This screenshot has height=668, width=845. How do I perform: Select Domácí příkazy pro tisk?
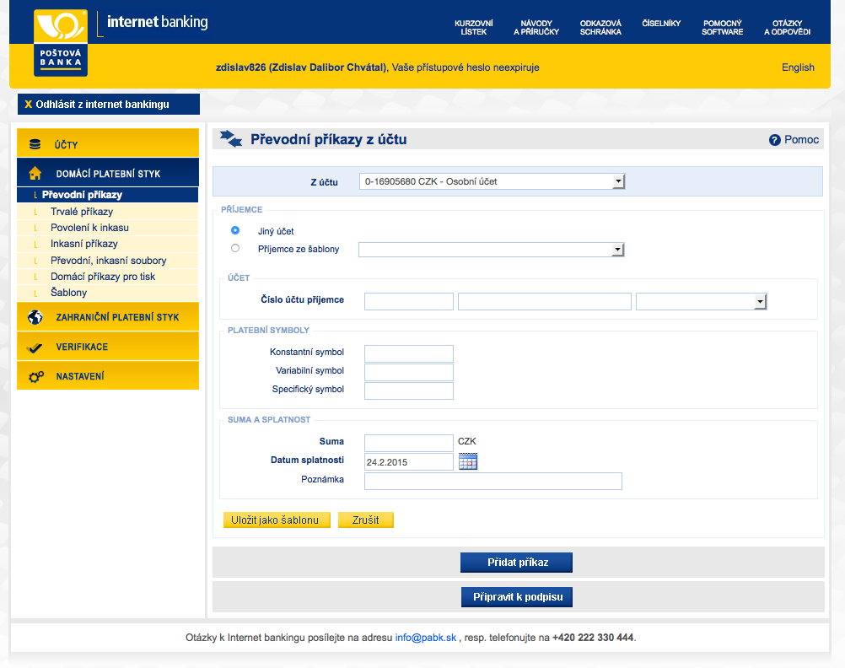click(108, 277)
